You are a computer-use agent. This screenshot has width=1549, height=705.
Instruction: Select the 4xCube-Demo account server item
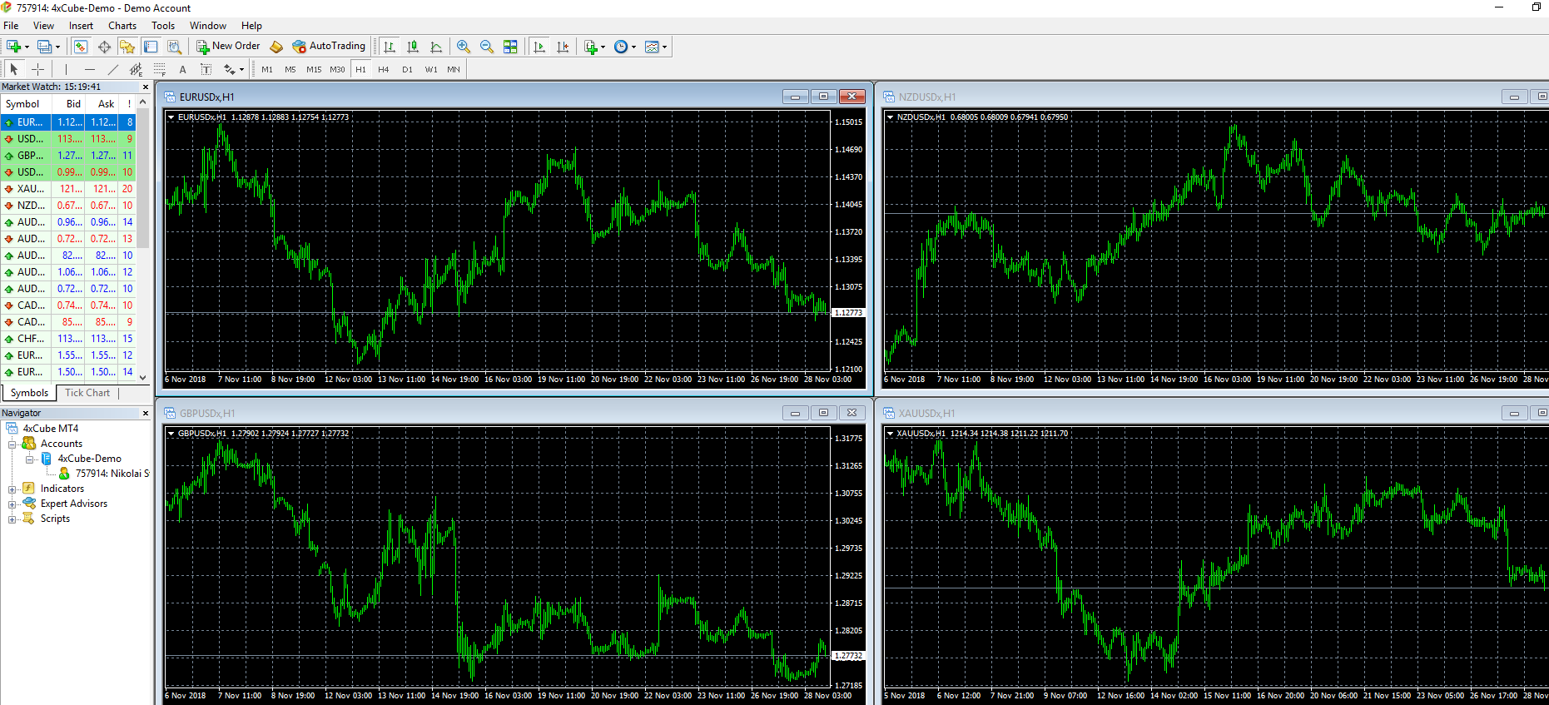89,459
